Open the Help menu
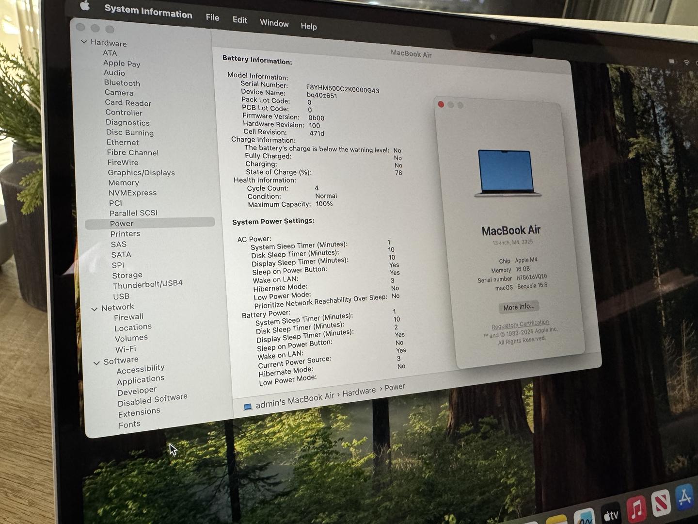Image resolution: width=698 pixels, height=524 pixels. pos(308,26)
